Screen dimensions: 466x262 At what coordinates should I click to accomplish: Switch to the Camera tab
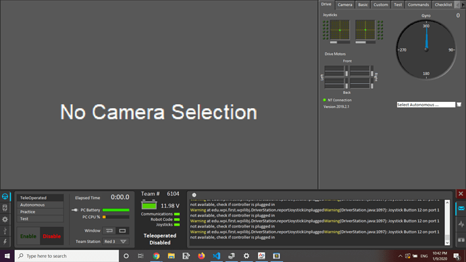(344, 5)
